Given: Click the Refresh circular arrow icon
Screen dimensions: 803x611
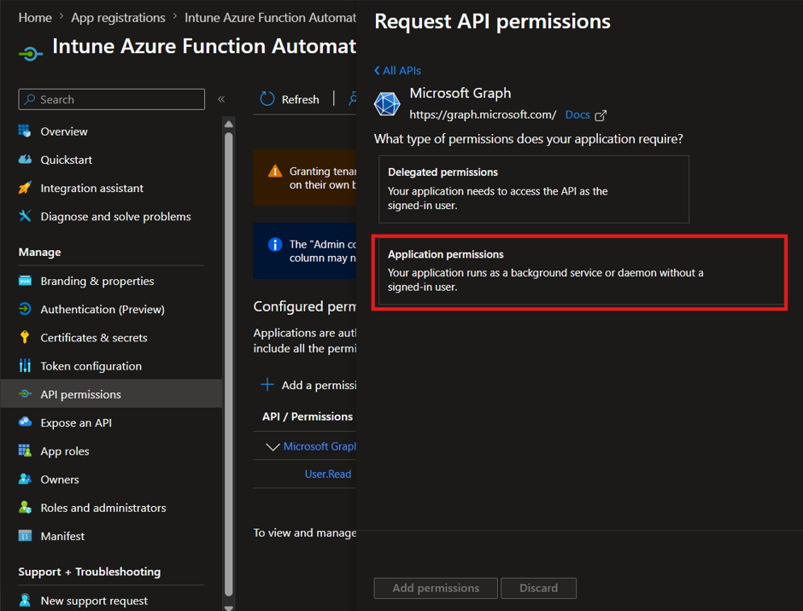Looking at the screenshot, I should click(x=267, y=99).
